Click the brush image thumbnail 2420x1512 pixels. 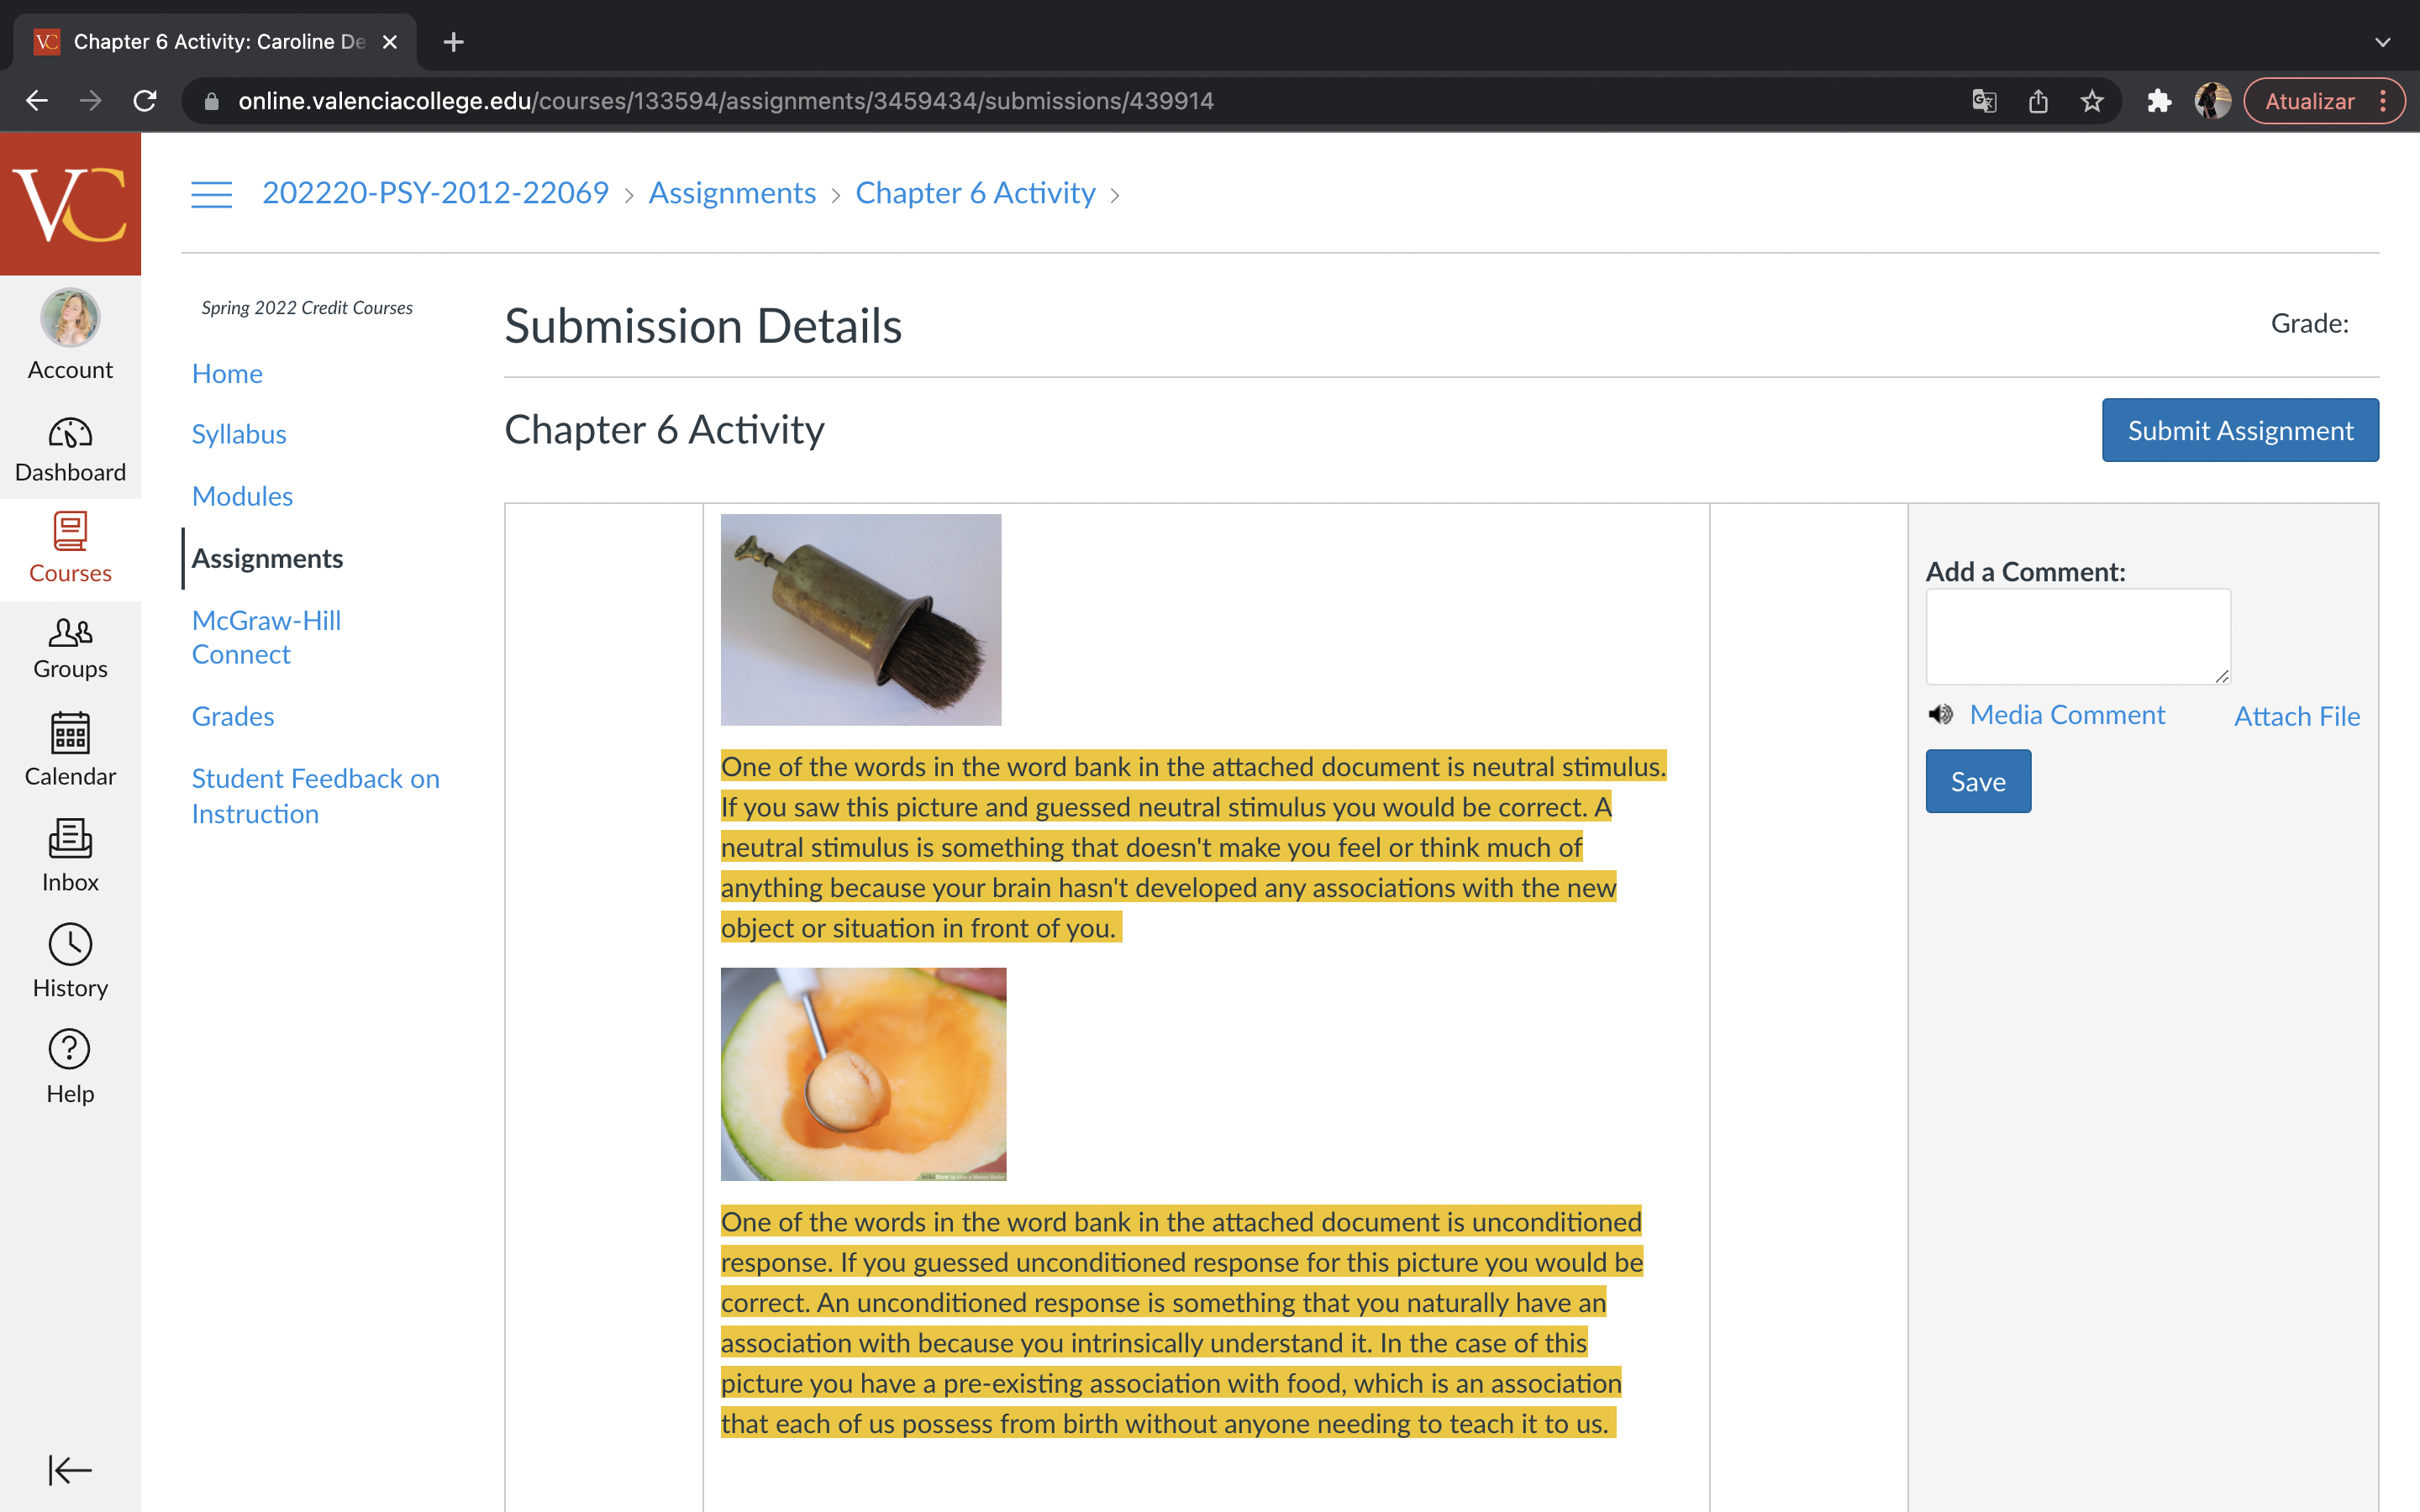pyautogui.click(x=860, y=618)
